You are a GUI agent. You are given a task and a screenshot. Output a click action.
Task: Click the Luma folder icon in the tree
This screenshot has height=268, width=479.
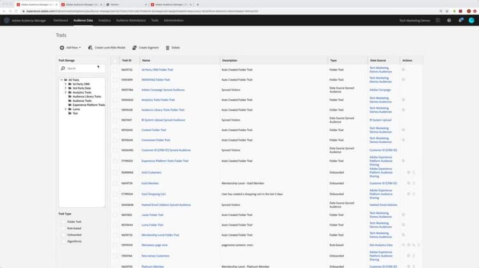pyautogui.click(x=70, y=109)
